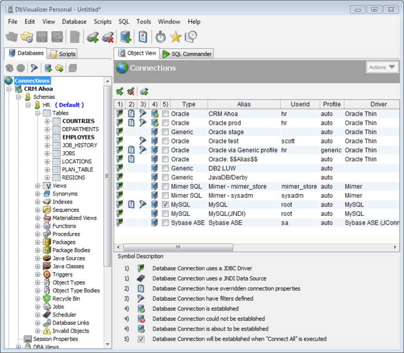
Task: Enable the Sybase ASE connection checkbox
Action: coord(165,223)
